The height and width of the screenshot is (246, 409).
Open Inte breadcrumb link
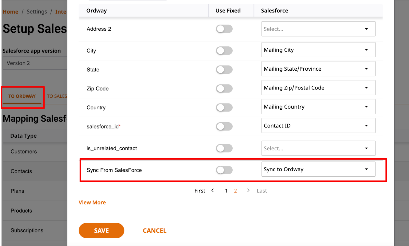(61, 12)
